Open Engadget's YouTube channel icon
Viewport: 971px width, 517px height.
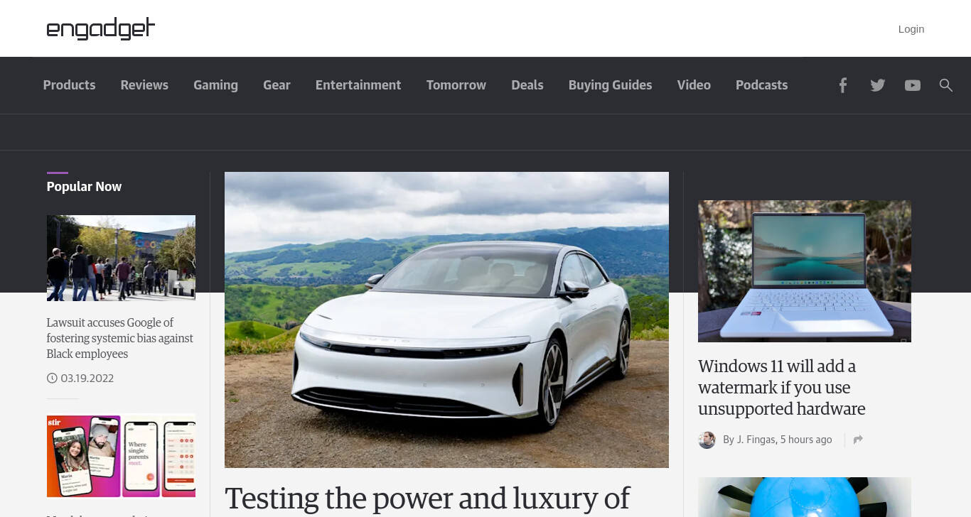tap(913, 85)
